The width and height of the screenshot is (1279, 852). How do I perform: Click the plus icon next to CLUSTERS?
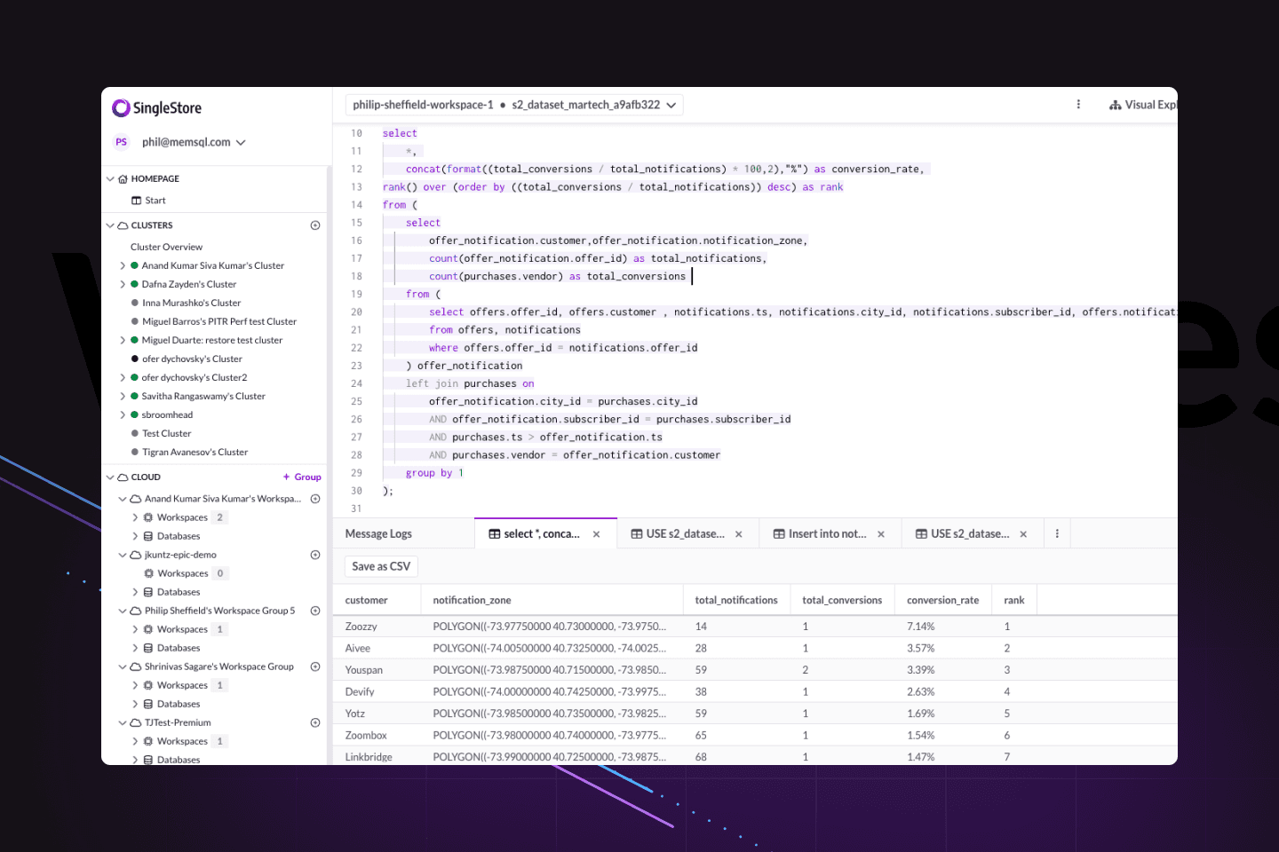tap(315, 225)
